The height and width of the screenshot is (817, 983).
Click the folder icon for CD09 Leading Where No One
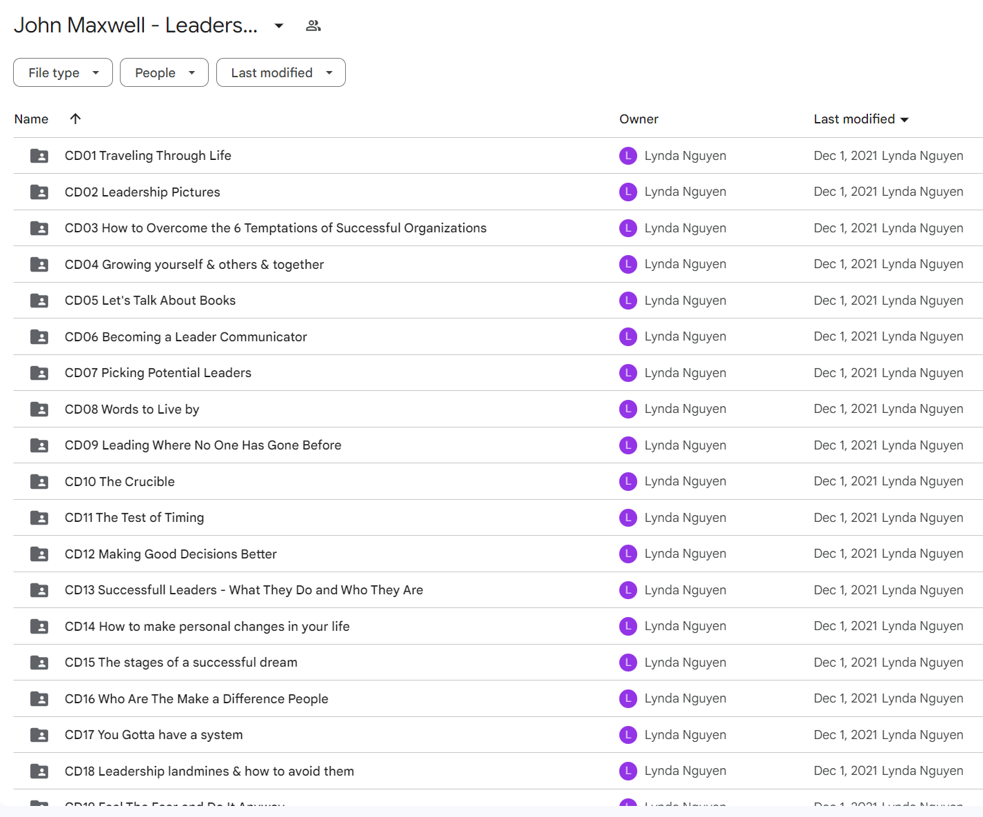(x=39, y=445)
